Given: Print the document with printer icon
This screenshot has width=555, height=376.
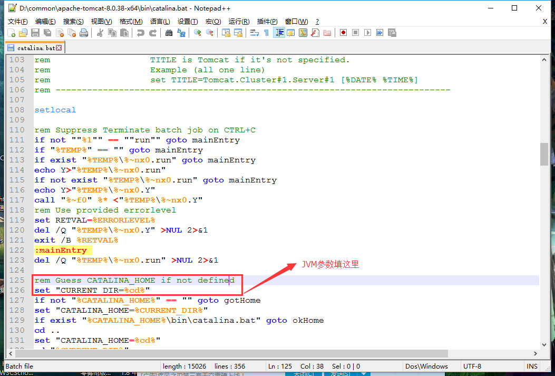Looking at the screenshot, I should [x=84, y=33].
